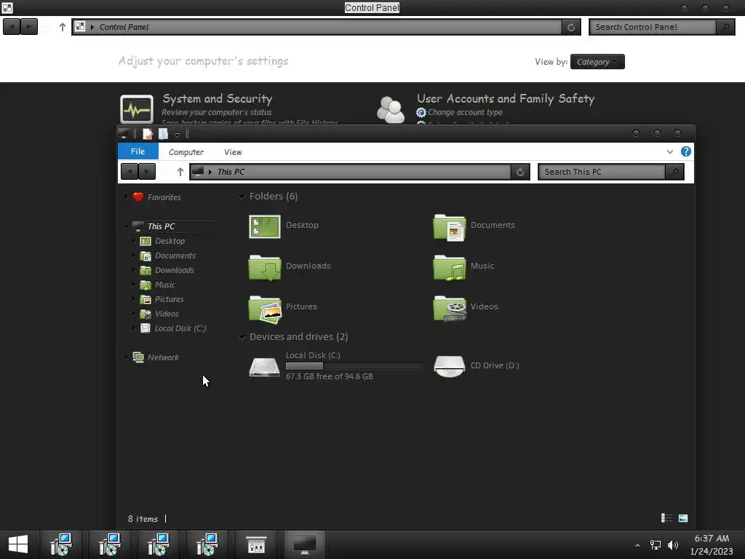Open the network tray icon
The height and width of the screenshot is (559, 745).
coord(656,544)
